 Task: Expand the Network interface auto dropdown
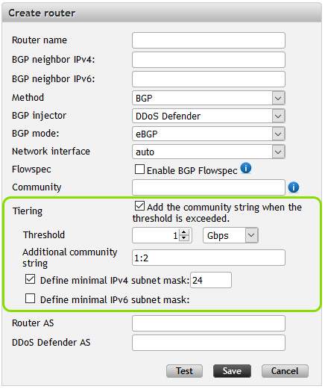[209, 152]
